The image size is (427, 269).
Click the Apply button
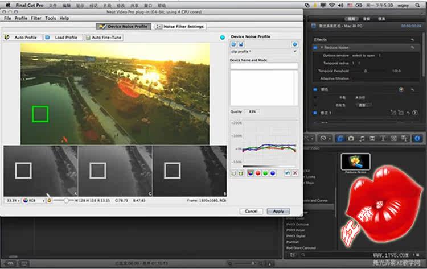tap(278, 211)
